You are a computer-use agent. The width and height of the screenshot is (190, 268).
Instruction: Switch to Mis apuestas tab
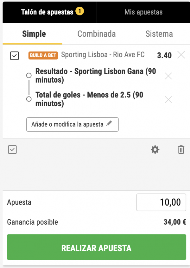[x=143, y=12]
